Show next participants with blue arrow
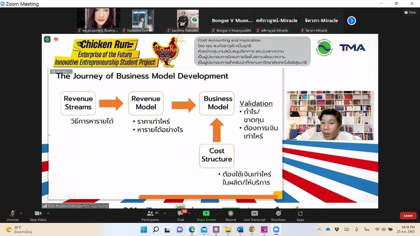The height and width of the screenshot is (236, 420). [351, 20]
